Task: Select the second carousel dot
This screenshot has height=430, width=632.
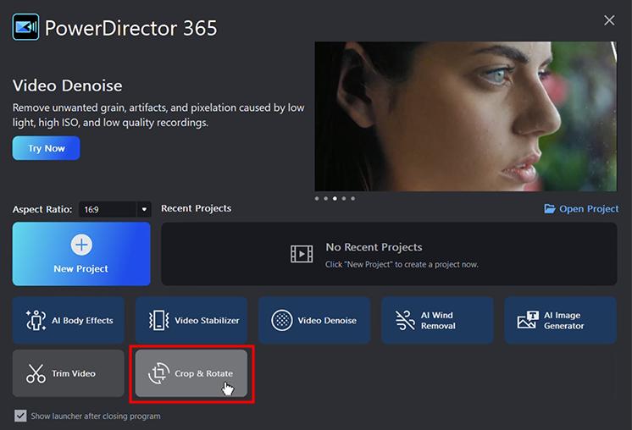Action: click(x=325, y=198)
